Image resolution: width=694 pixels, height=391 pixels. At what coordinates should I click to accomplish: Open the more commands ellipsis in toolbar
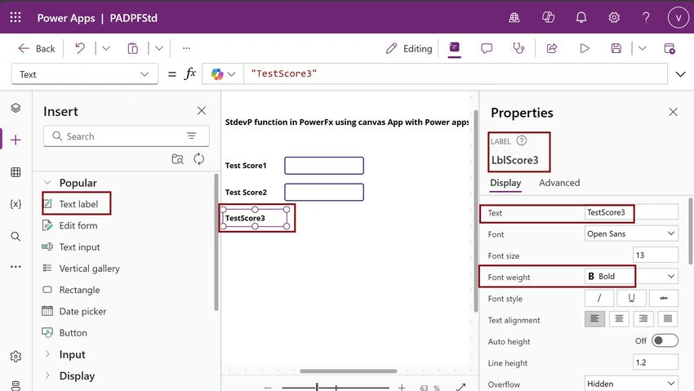[186, 48]
